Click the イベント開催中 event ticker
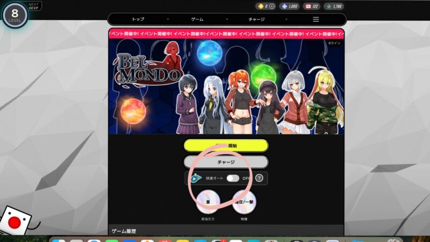Image resolution: width=430 pixels, height=242 pixels. pos(226,33)
